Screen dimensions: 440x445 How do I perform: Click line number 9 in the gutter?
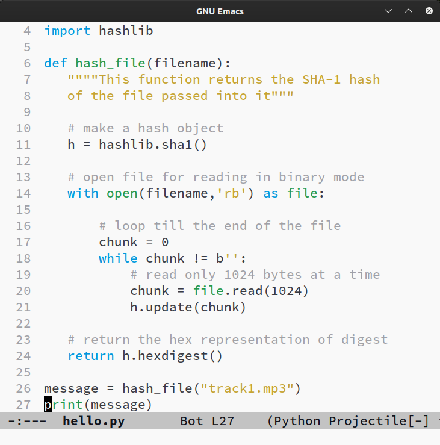click(27, 112)
